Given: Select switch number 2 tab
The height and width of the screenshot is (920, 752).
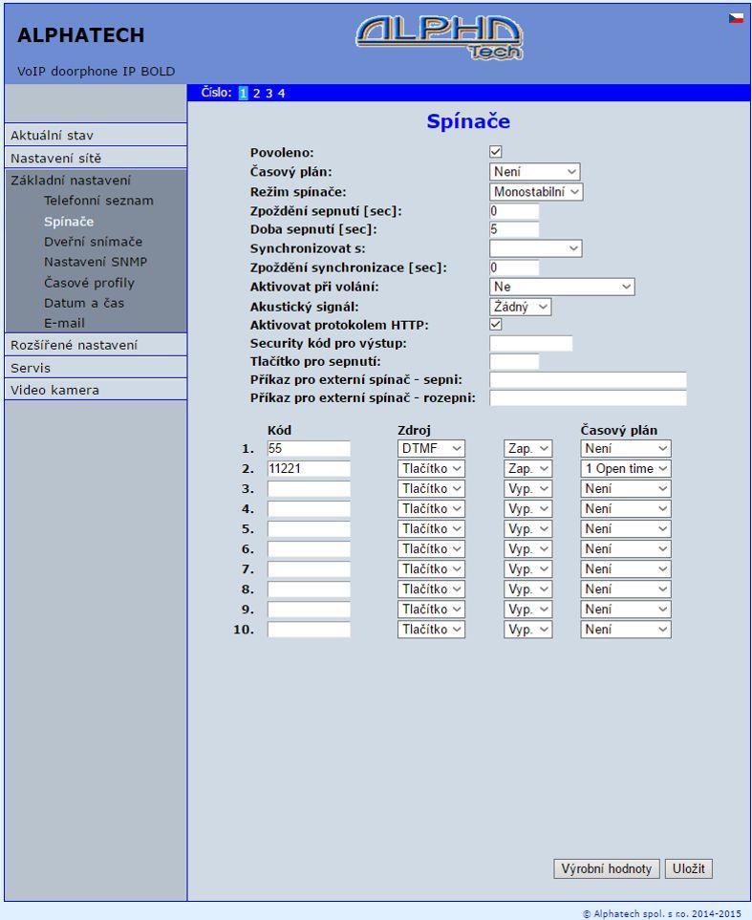Looking at the screenshot, I should [256, 93].
